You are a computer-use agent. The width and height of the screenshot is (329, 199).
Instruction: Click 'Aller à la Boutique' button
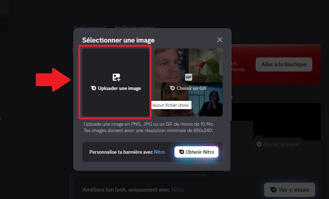284,64
